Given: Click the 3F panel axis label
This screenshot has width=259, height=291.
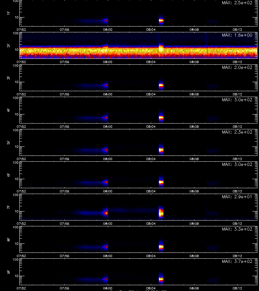Looking at the screenshot, I should tap(8, 78).
